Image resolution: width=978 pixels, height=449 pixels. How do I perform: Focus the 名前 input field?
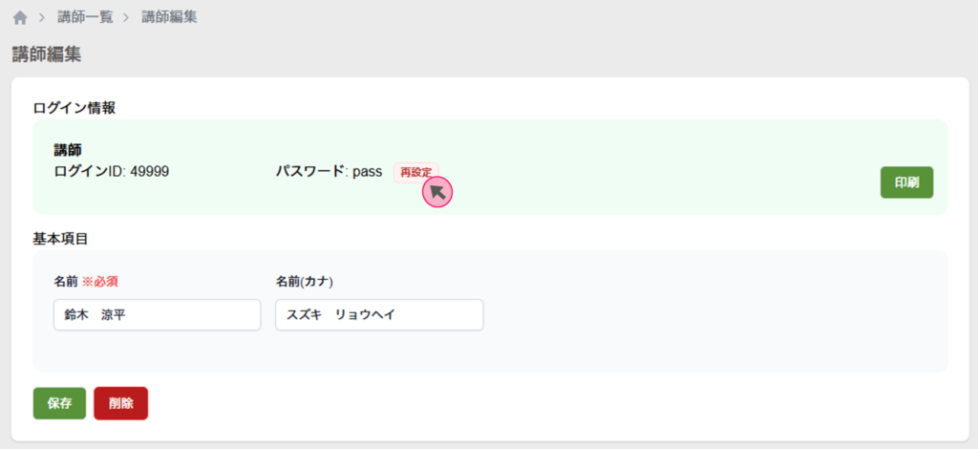[157, 315]
